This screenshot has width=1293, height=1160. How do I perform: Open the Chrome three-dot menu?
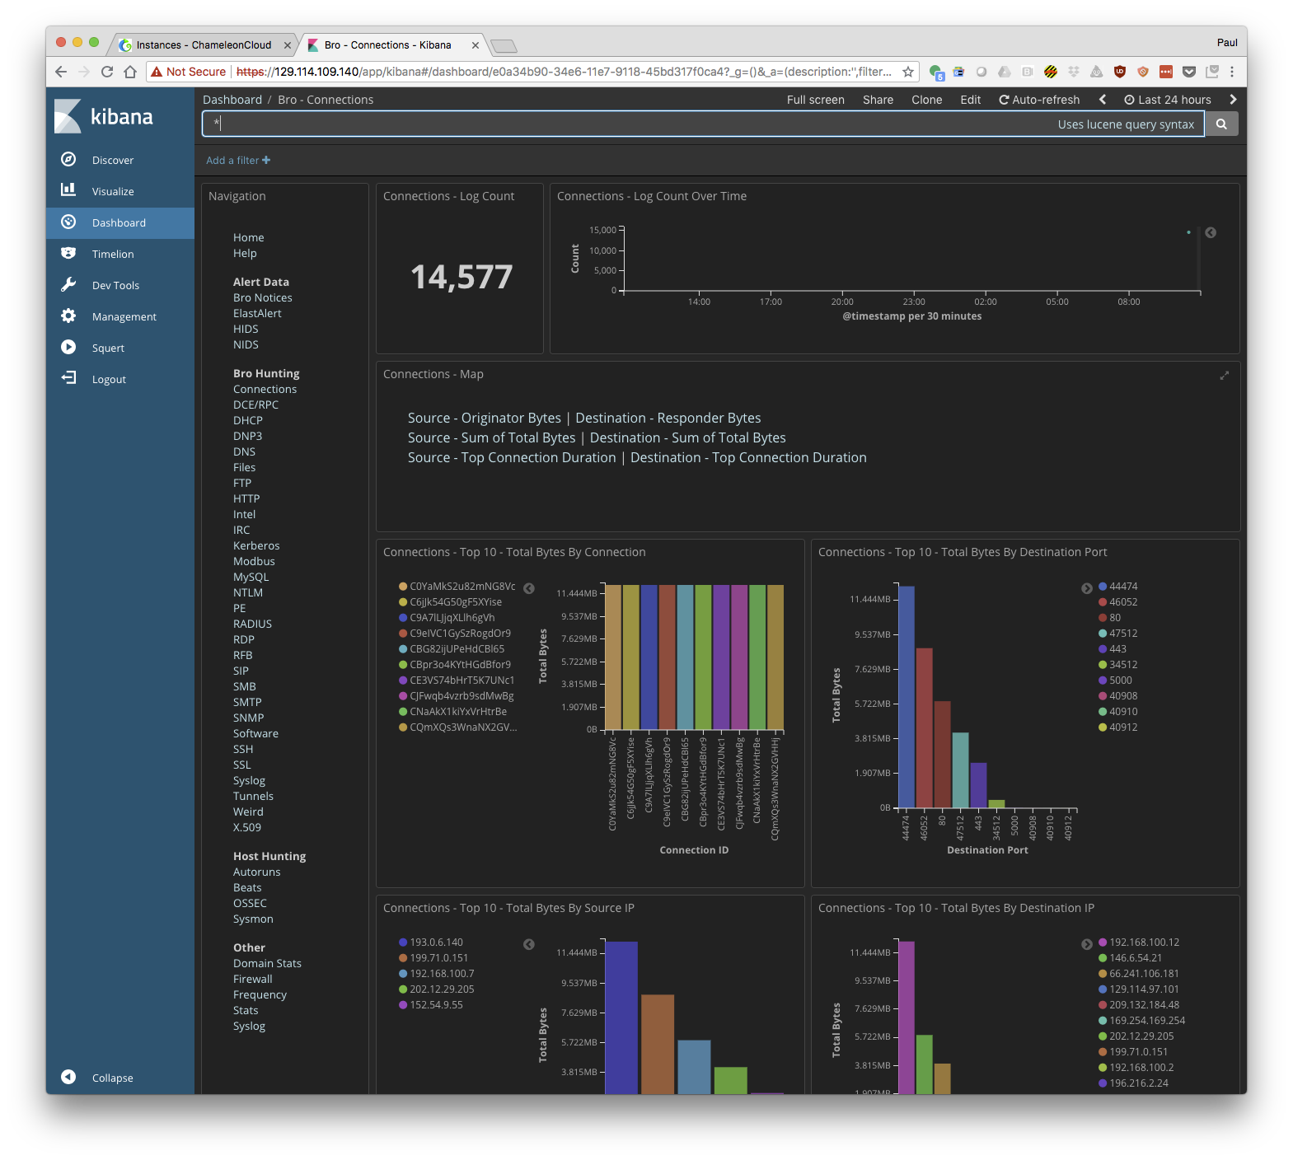(x=1232, y=72)
